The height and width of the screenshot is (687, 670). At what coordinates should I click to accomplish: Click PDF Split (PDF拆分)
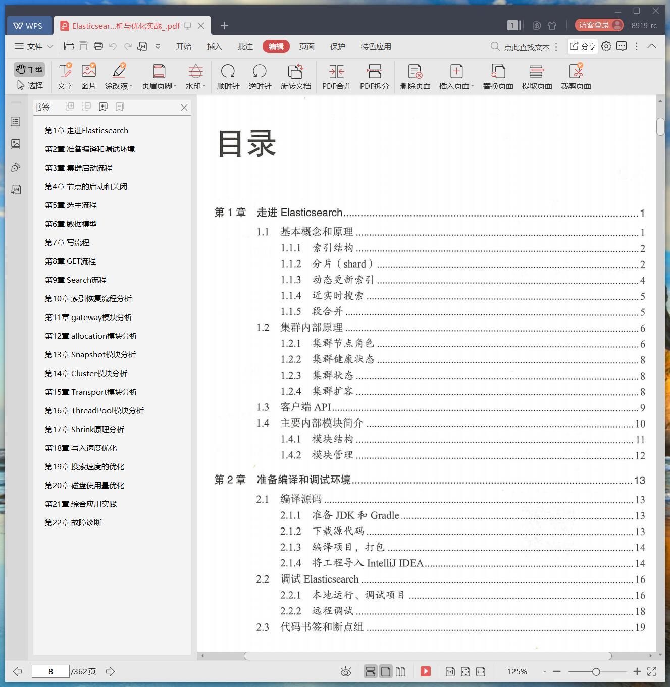tap(375, 76)
